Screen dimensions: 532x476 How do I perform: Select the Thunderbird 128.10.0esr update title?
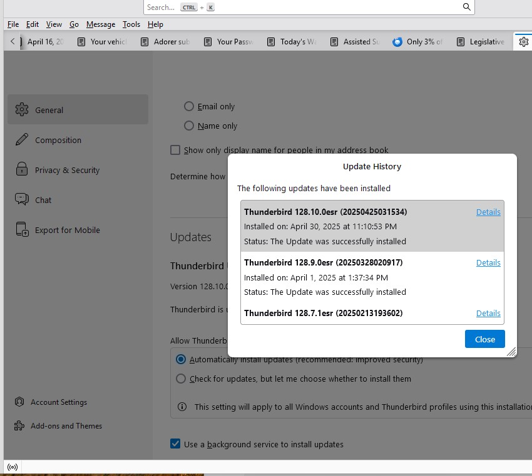325,212
